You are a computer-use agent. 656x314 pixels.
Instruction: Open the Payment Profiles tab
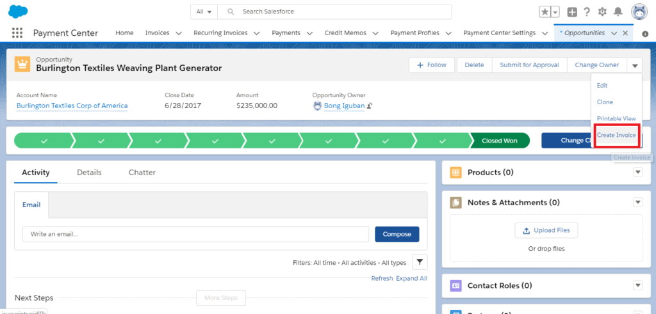click(414, 33)
